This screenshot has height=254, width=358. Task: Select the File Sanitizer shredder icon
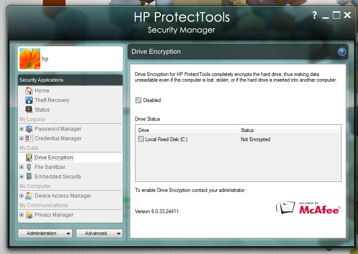click(x=29, y=167)
